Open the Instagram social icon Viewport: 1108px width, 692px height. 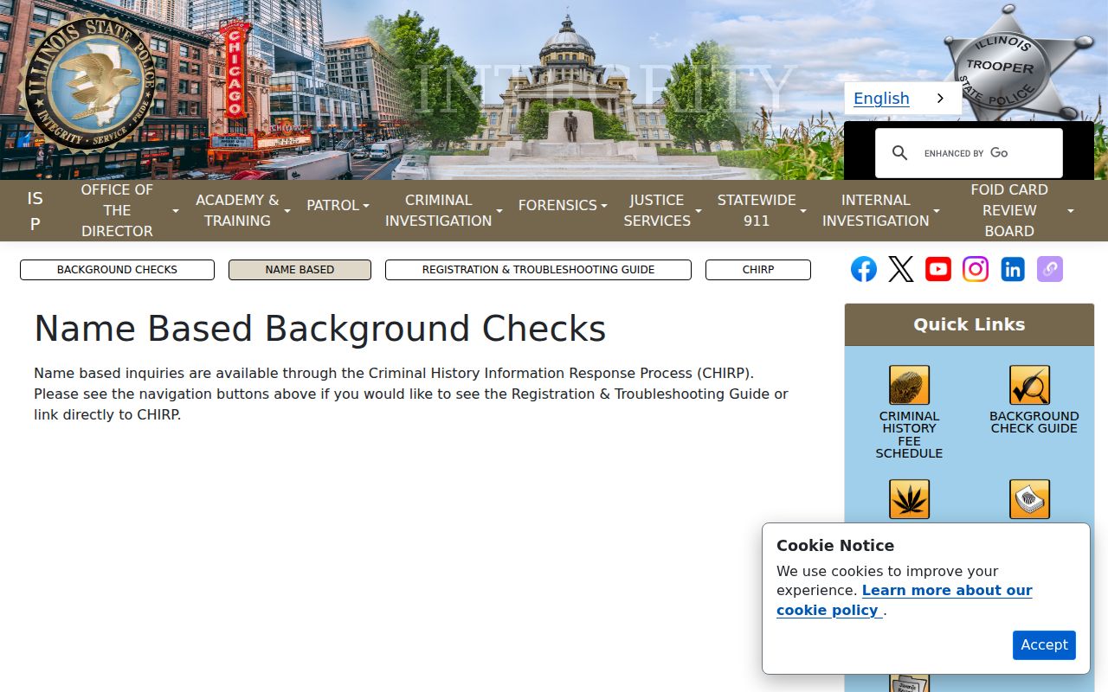(976, 269)
